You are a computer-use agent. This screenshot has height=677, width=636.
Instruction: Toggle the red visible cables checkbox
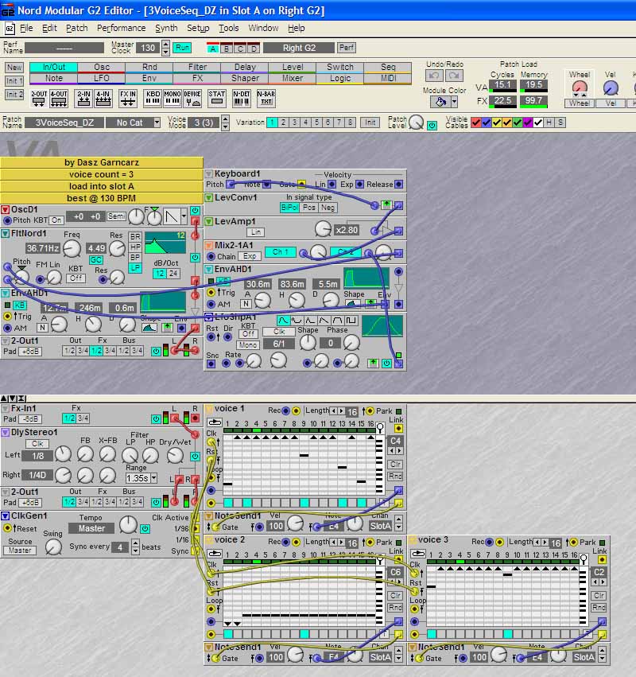tap(476, 123)
